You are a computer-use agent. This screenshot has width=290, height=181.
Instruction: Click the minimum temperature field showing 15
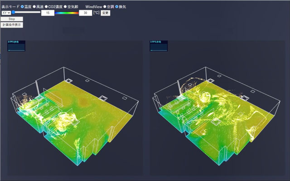pos(48,13)
